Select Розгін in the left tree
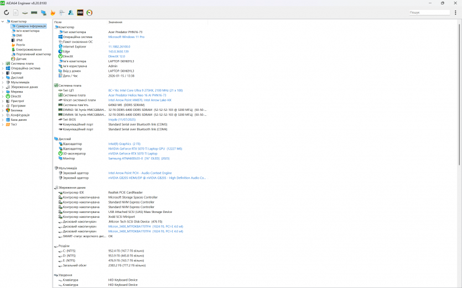 [20, 45]
